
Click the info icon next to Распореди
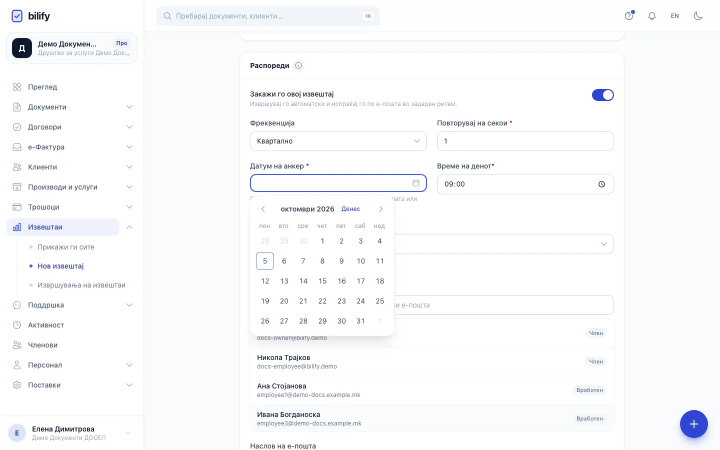[298, 65]
